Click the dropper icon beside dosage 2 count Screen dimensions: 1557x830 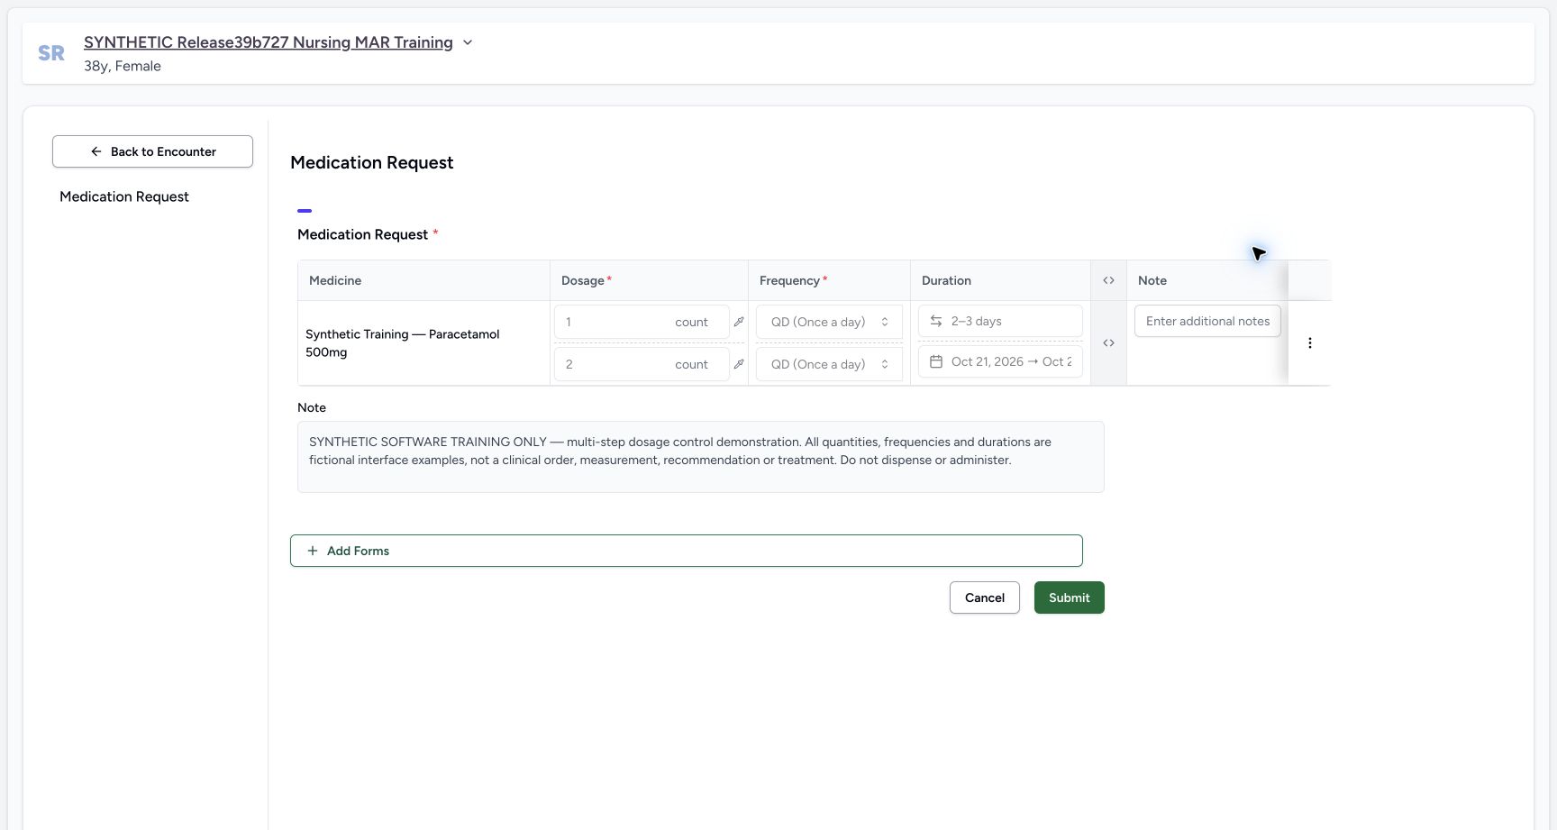click(739, 364)
